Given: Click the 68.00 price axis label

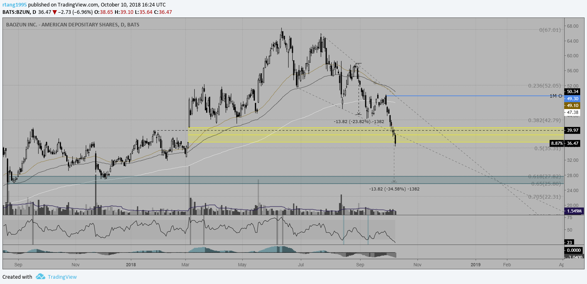Looking at the screenshot, I should 573,26.
